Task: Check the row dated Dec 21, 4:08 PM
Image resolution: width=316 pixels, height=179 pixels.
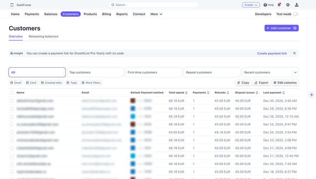Action: pos(12,148)
